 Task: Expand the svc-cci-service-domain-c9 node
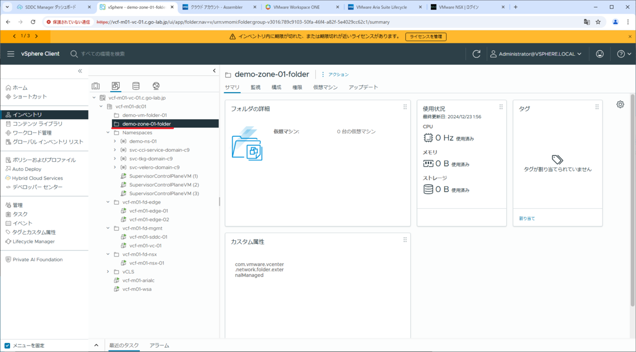point(115,150)
